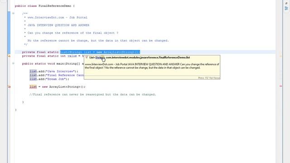The height and width of the screenshot is (163, 290).
Task: Click the "JAVA INTERVIEW QUESTION AND ANSWER" comment line
Action: [58, 25]
